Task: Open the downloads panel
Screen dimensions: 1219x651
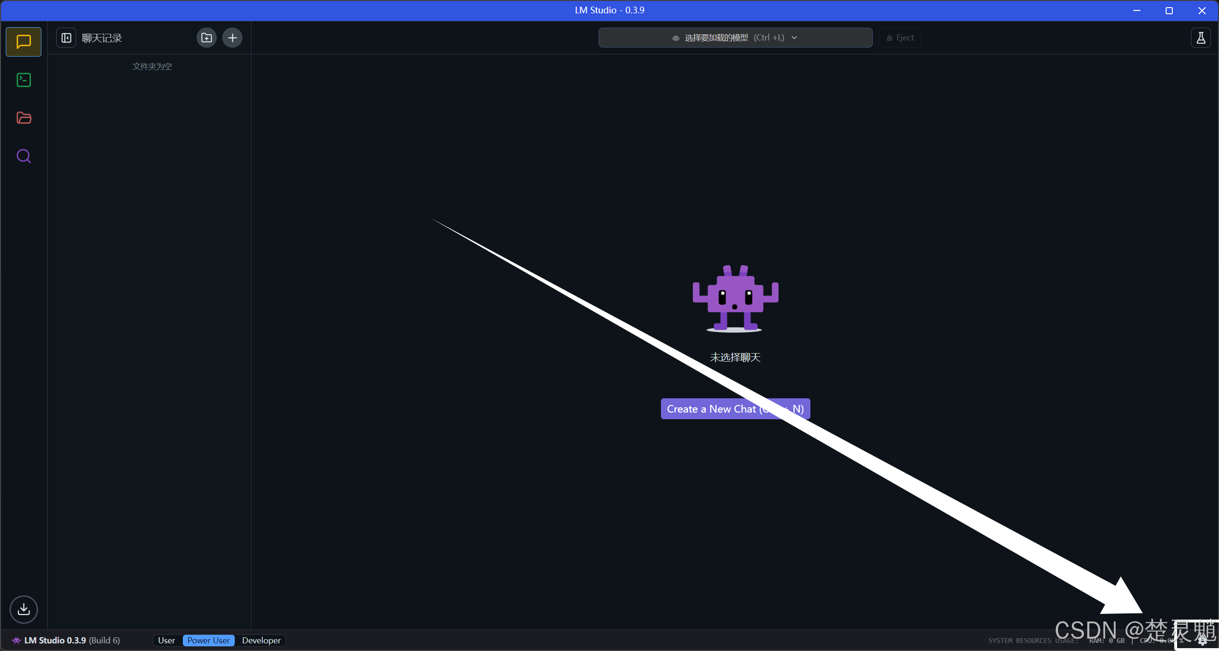Action: click(23, 609)
